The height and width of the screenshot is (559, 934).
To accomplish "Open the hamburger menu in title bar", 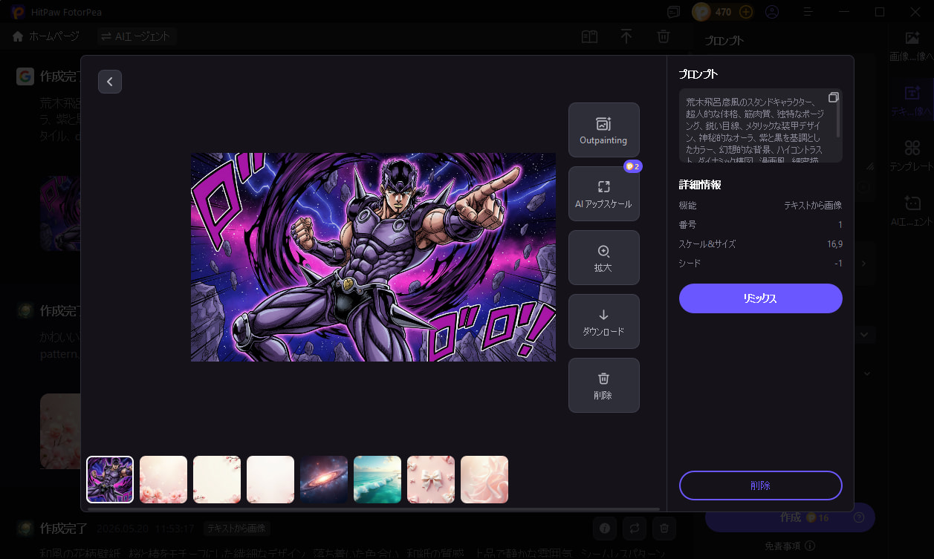I will click(808, 12).
